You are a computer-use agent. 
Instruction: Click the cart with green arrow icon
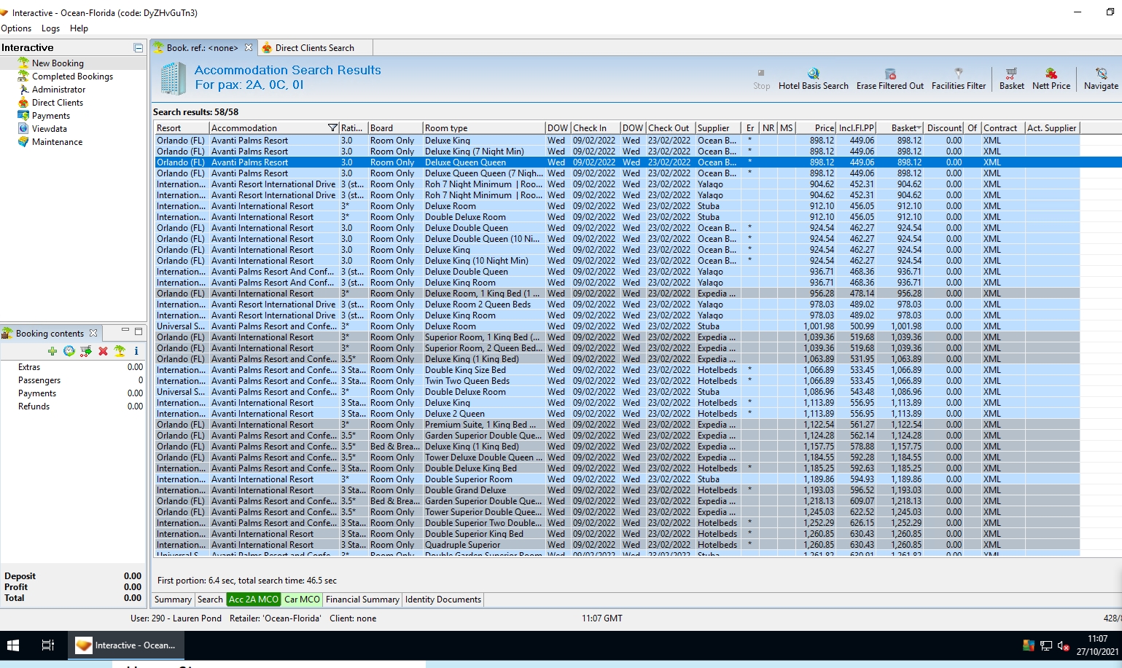[x=86, y=351]
